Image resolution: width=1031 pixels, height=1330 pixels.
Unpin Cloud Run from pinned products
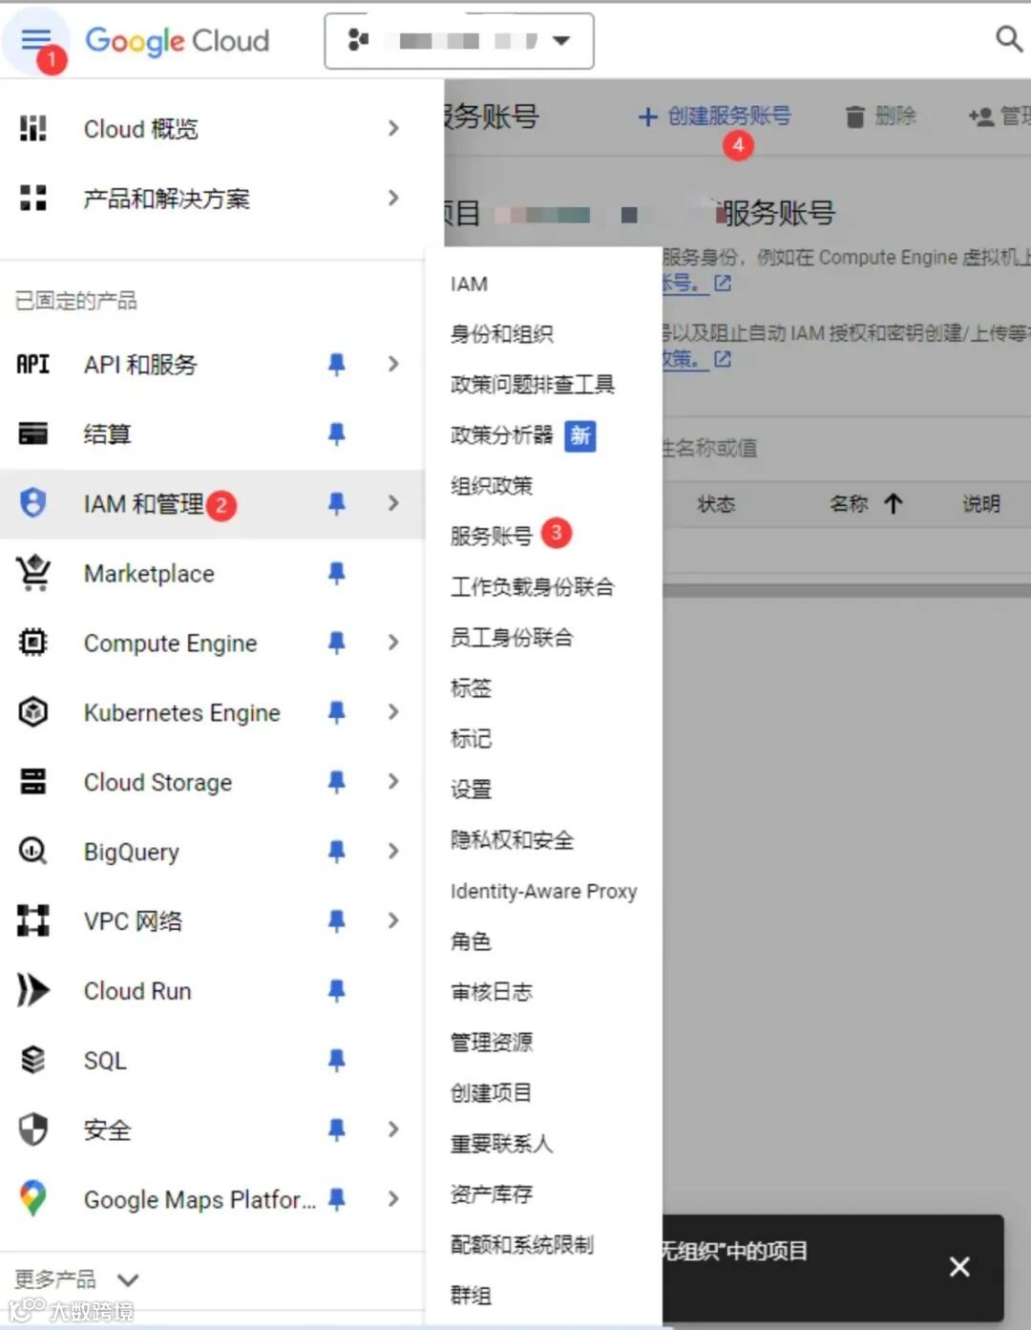(336, 990)
